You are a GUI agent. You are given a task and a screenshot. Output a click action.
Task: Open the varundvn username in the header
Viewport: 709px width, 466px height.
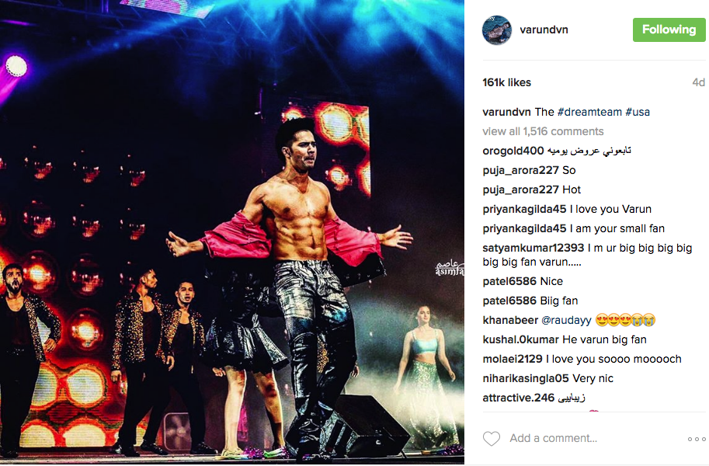(544, 30)
